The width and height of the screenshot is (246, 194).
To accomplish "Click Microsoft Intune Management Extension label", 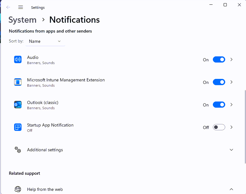I will point(66,80).
